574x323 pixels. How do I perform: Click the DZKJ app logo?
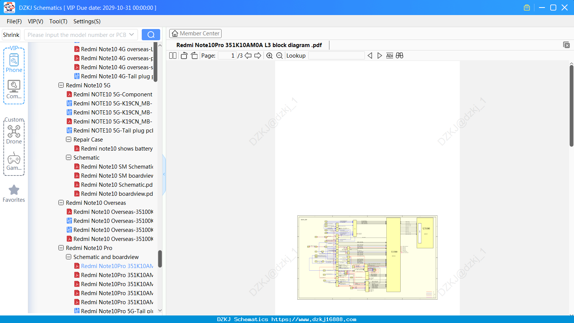9,8
